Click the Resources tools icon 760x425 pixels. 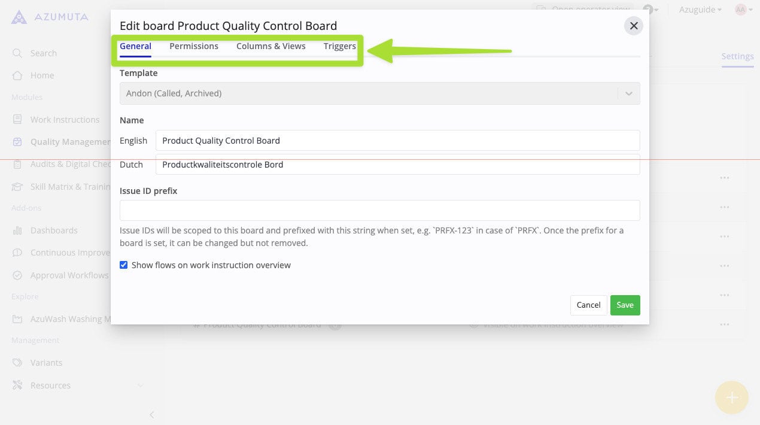click(x=17, y=385)
